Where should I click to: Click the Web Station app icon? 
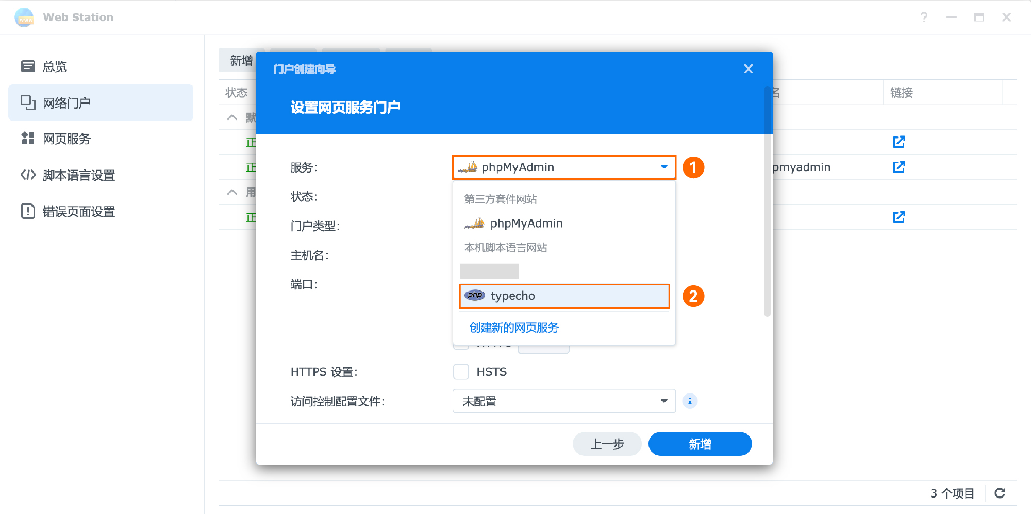[24, 18]
